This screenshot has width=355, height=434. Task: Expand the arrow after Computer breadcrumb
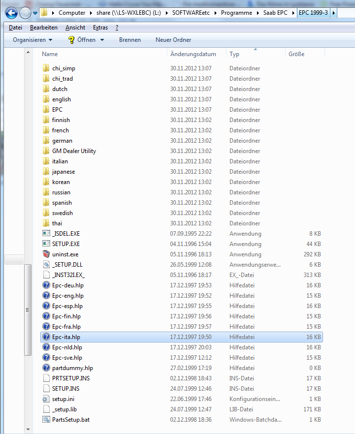91,13
